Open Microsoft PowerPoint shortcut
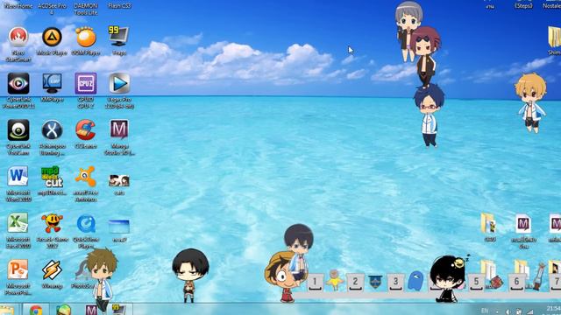This screenshot has width=561, height=315. click(18, 269)
